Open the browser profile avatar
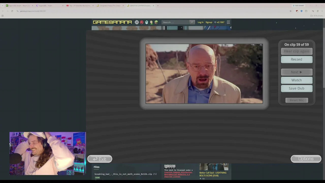 click(317, 11)
